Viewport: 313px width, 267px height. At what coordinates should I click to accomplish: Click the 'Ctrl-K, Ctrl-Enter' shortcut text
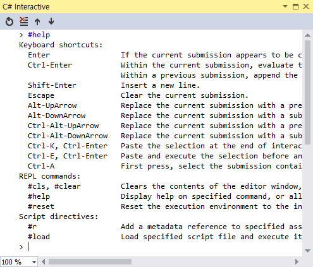tap(68, 146)
